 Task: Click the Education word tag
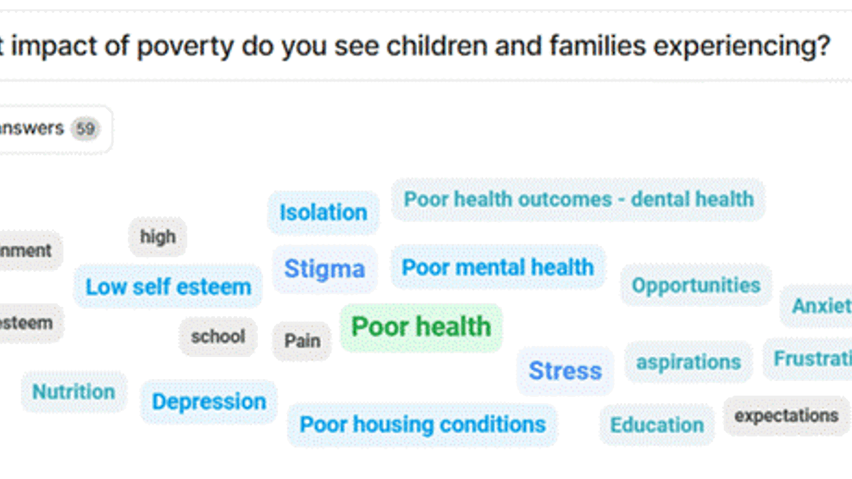coord(657,425)
